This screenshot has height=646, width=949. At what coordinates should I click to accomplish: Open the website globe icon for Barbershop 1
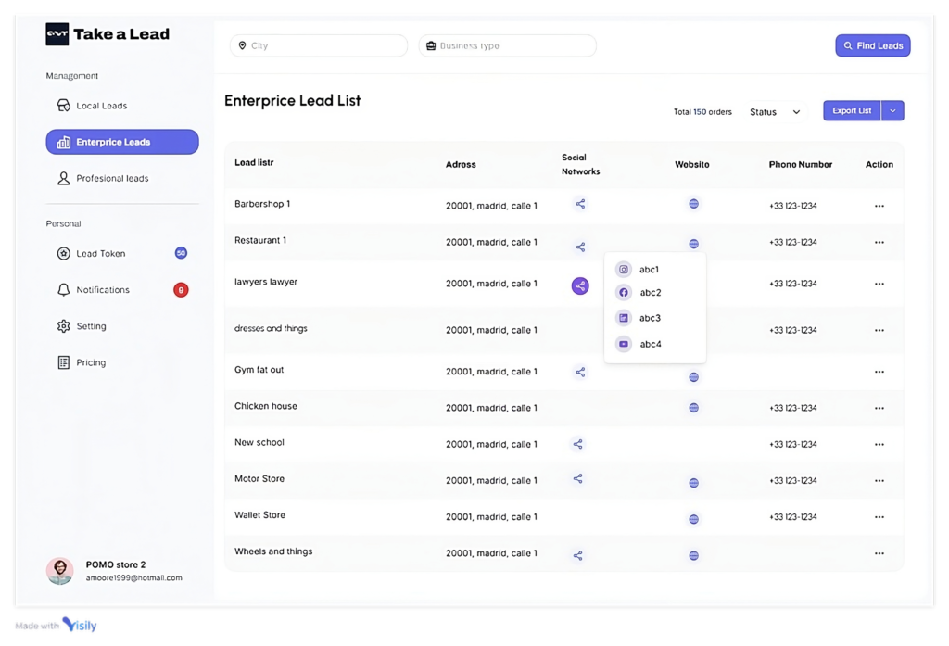[x=693, y=204]
